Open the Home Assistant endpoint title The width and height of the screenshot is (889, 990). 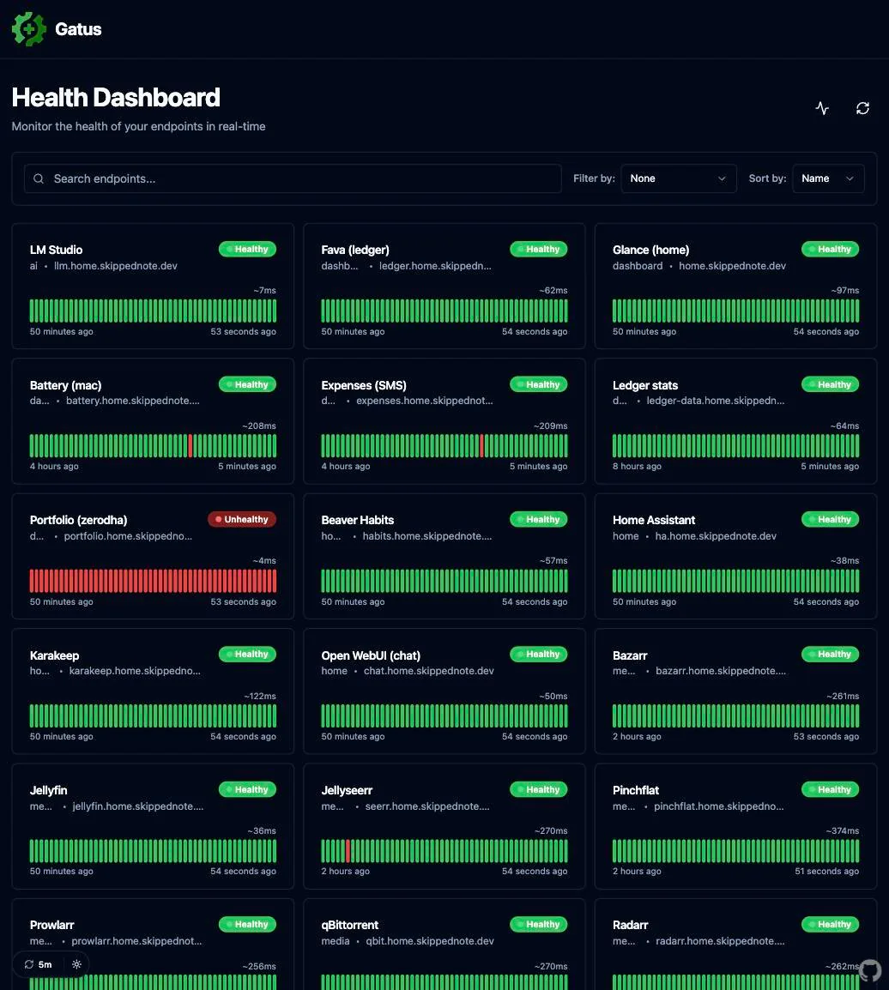pyautogui.click(x=654, y=520)
